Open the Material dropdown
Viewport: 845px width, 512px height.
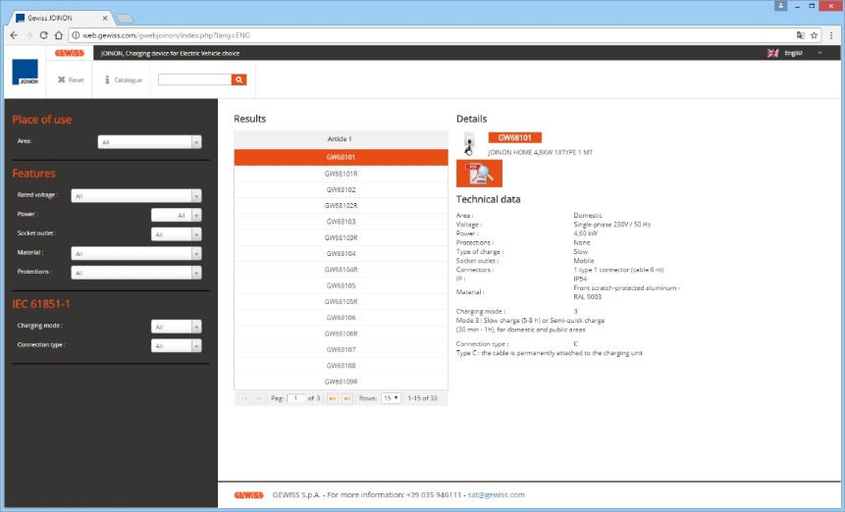[x=136, y=254]
